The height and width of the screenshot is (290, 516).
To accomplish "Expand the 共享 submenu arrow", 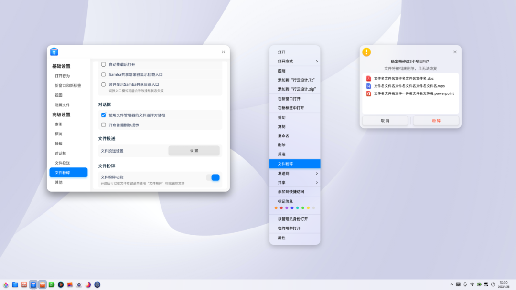I will tap(317, 183).
